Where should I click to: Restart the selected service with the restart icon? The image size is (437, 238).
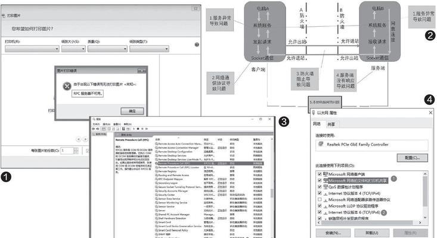[147, 129]
